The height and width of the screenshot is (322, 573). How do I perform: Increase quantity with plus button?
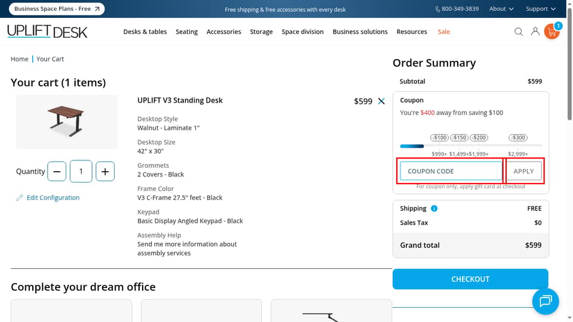(x=105, y=172)
